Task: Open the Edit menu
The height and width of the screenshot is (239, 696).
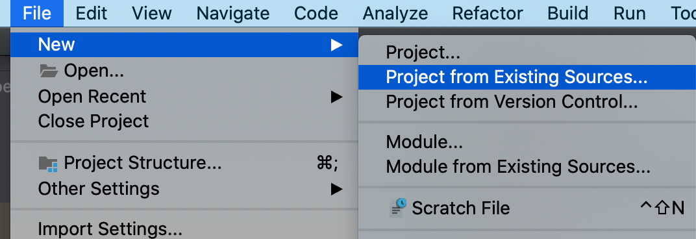Action: (x=92, y=14)
